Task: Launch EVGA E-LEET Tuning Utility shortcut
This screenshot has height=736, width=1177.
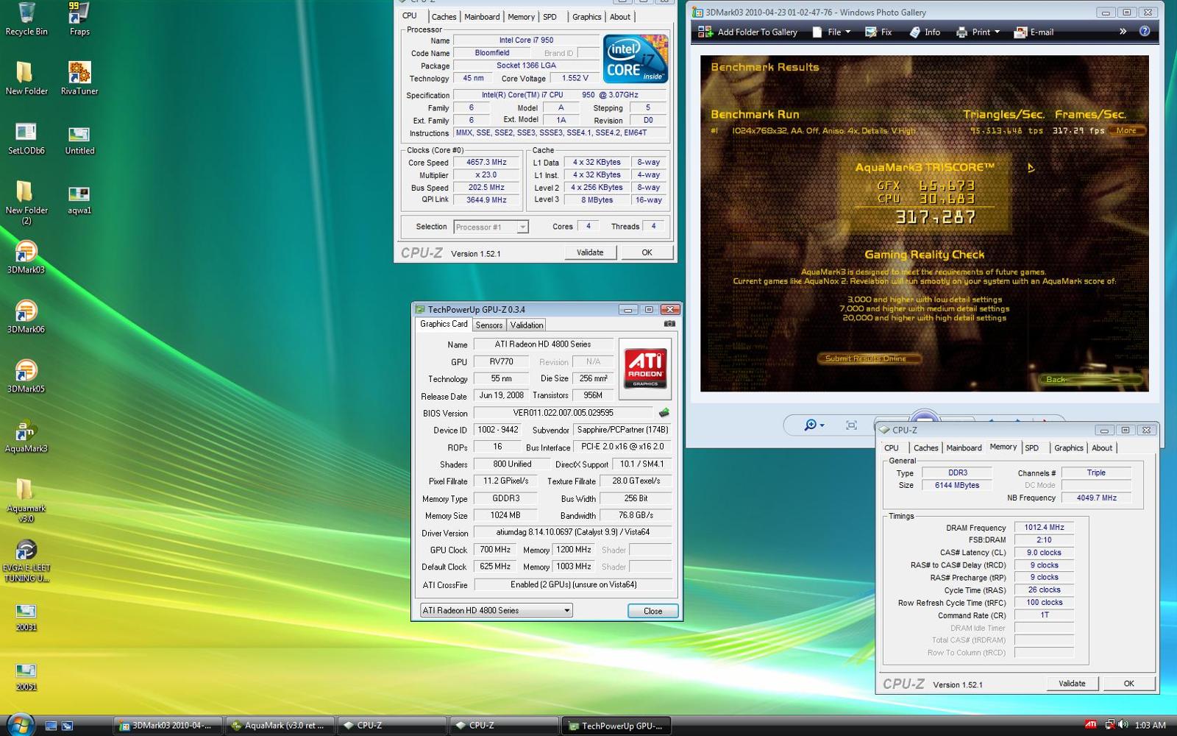Action: click(x=26, y=560)
